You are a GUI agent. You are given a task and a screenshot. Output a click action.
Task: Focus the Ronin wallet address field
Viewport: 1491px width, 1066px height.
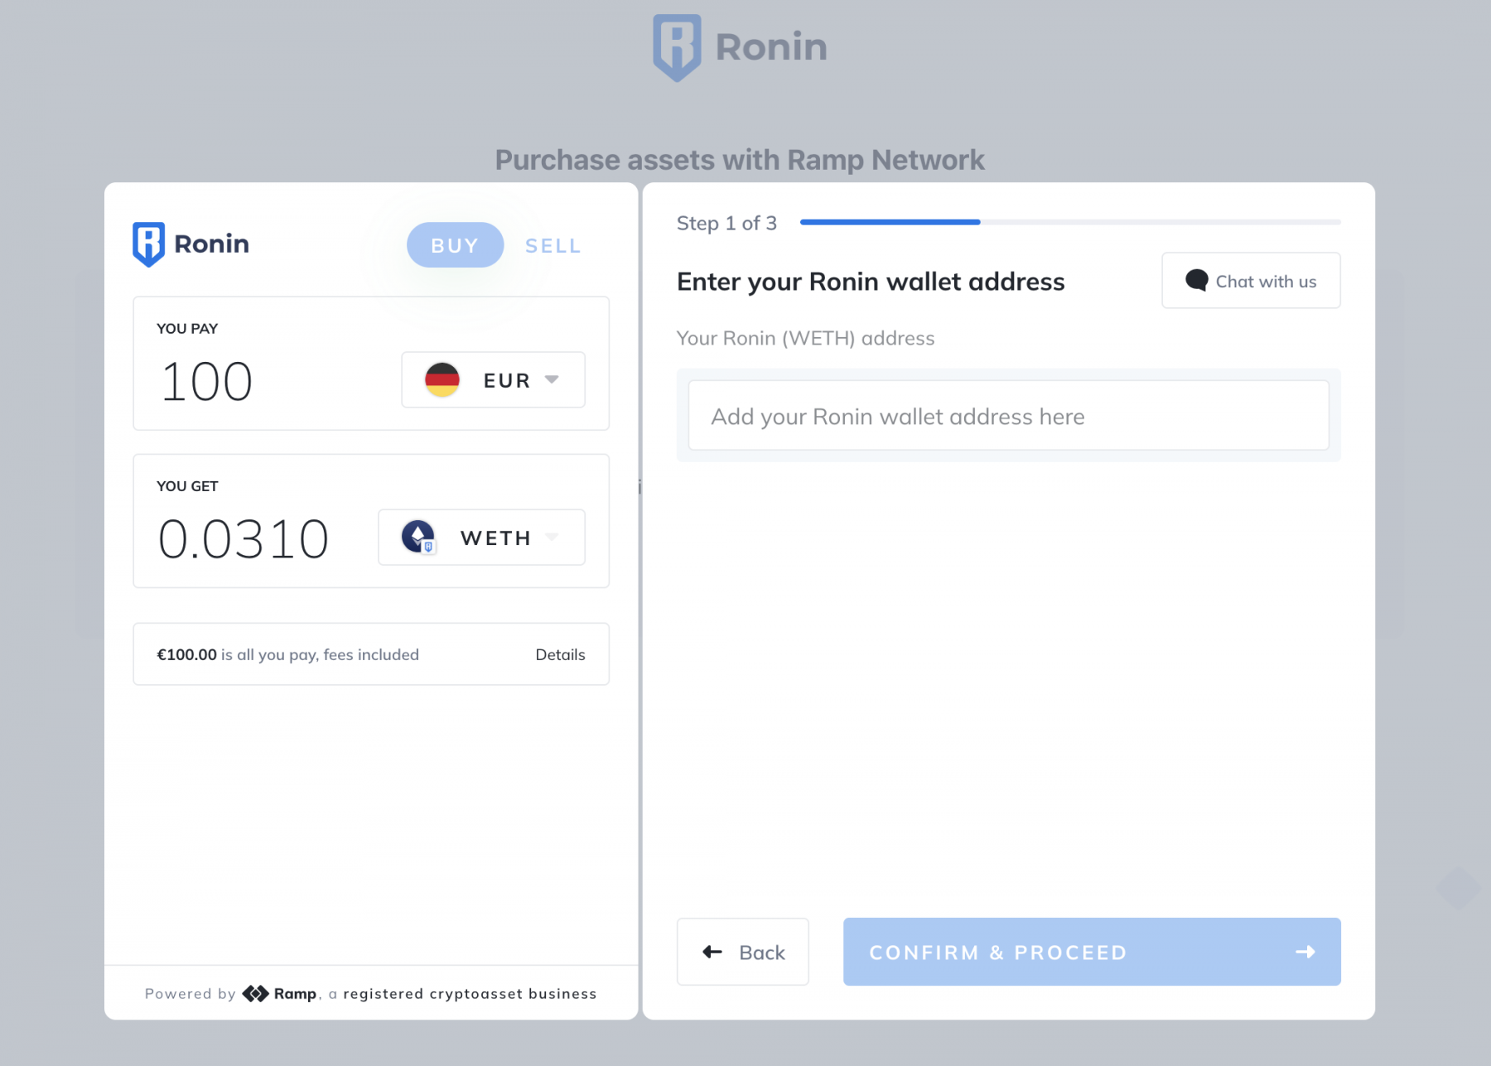click(1009, 416)
